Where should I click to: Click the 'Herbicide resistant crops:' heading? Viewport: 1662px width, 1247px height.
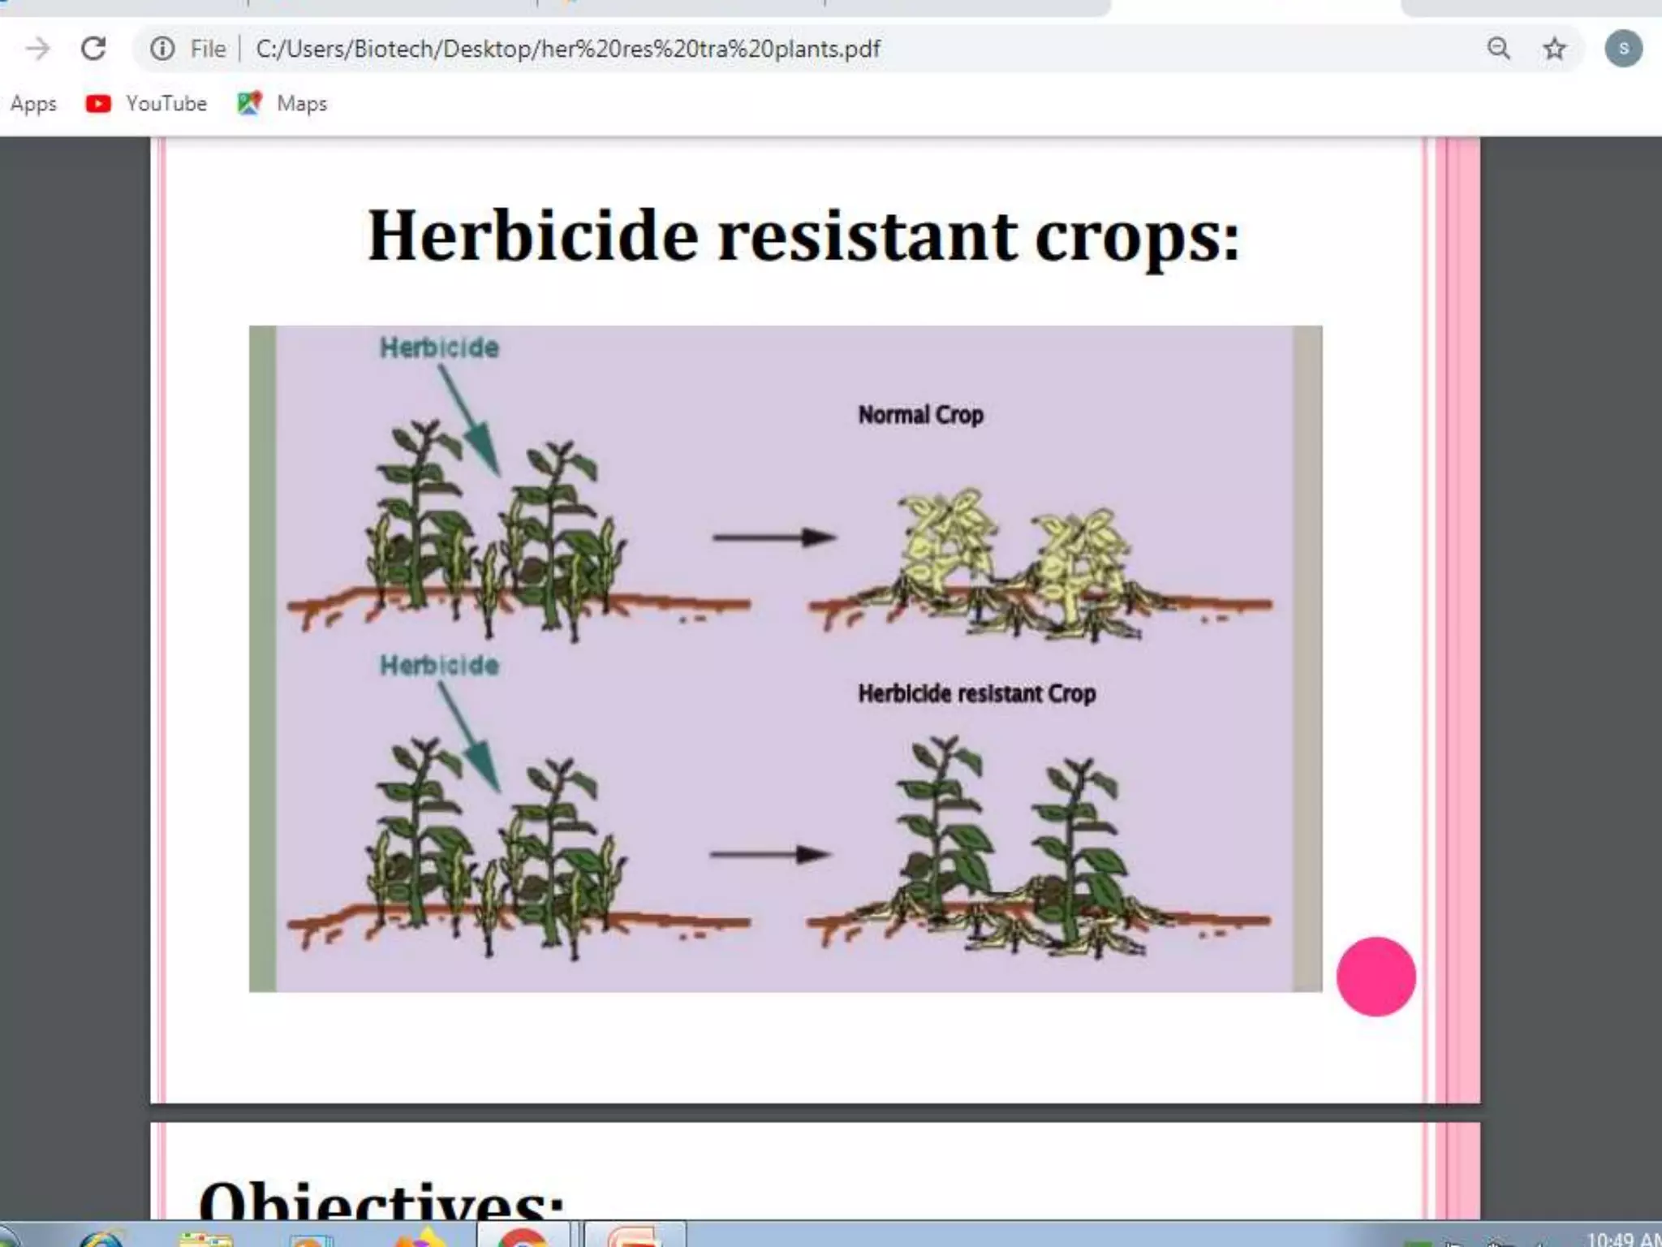803,235
